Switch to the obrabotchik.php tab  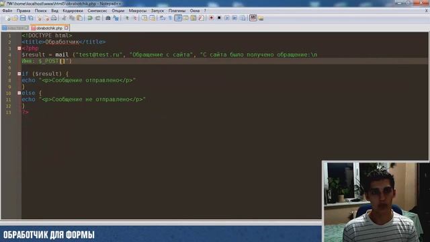[x=49, y=28]
